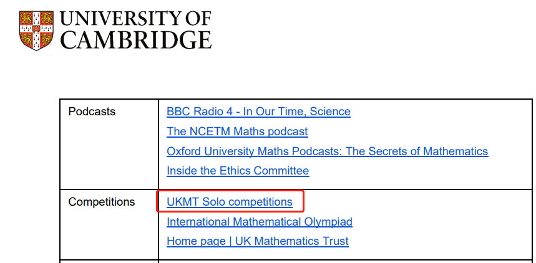This screenshot has width=536, height=263.
Task: Click the CAMBRIDGE wordmark in the logo
Action: (x=135, y=40)
